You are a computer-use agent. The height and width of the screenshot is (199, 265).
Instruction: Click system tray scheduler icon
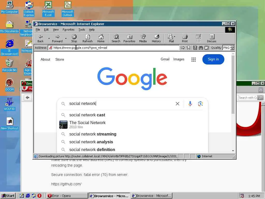click(x=241, y=196)
